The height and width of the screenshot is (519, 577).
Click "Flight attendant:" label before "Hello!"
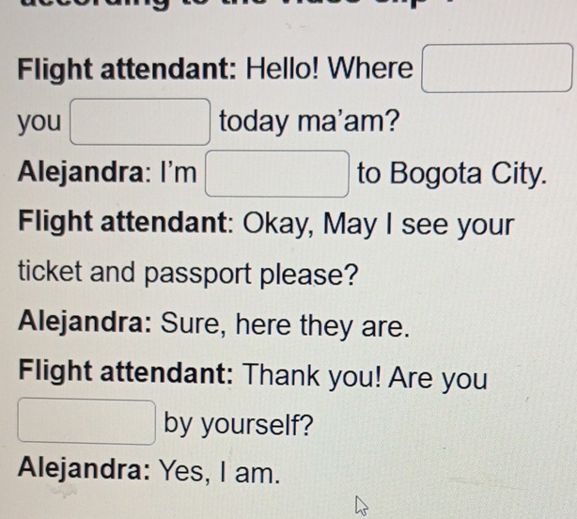[x=131, y=70]
